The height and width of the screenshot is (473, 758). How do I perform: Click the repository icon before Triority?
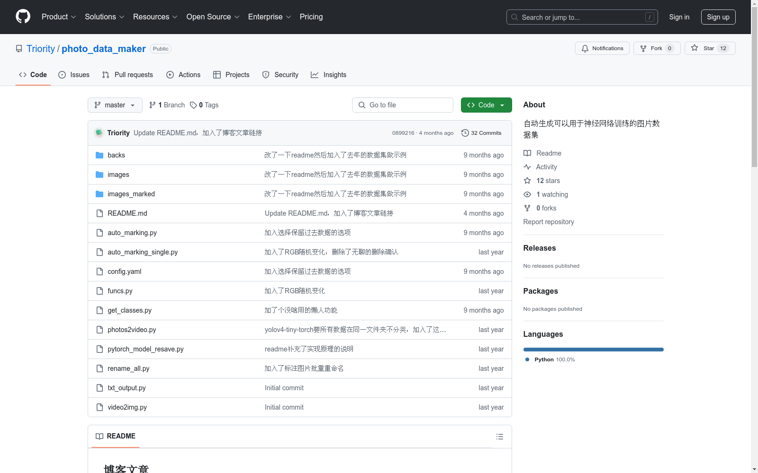pos(19,49)
